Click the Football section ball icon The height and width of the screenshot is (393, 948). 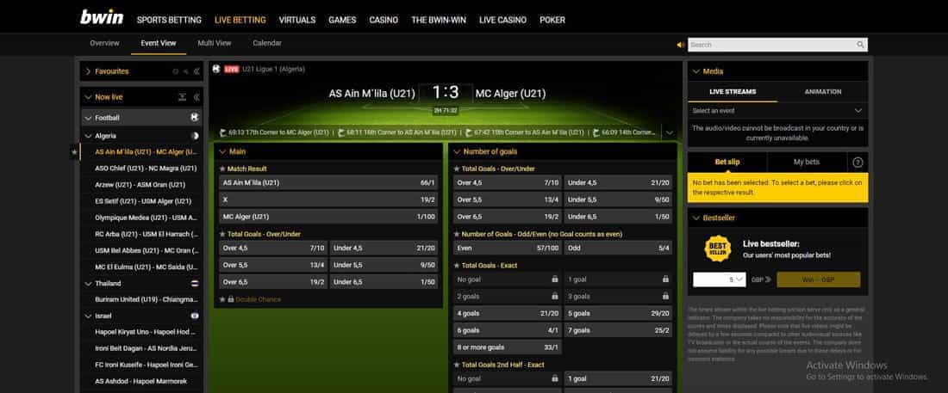tap(194, 118)
